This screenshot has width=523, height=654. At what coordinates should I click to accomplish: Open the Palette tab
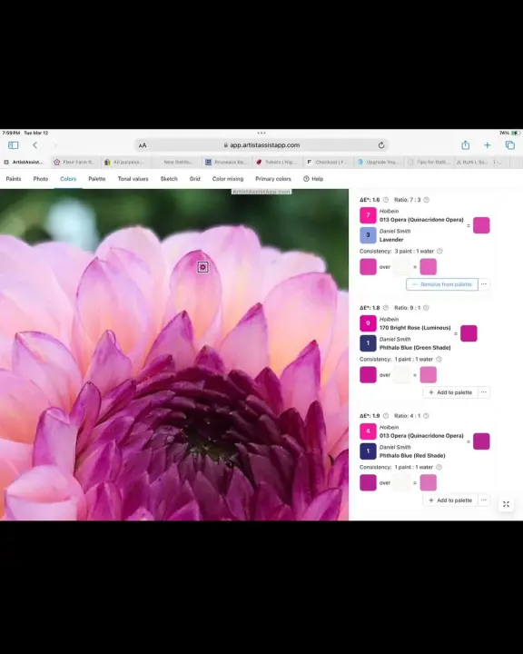(x=97, y=179)
